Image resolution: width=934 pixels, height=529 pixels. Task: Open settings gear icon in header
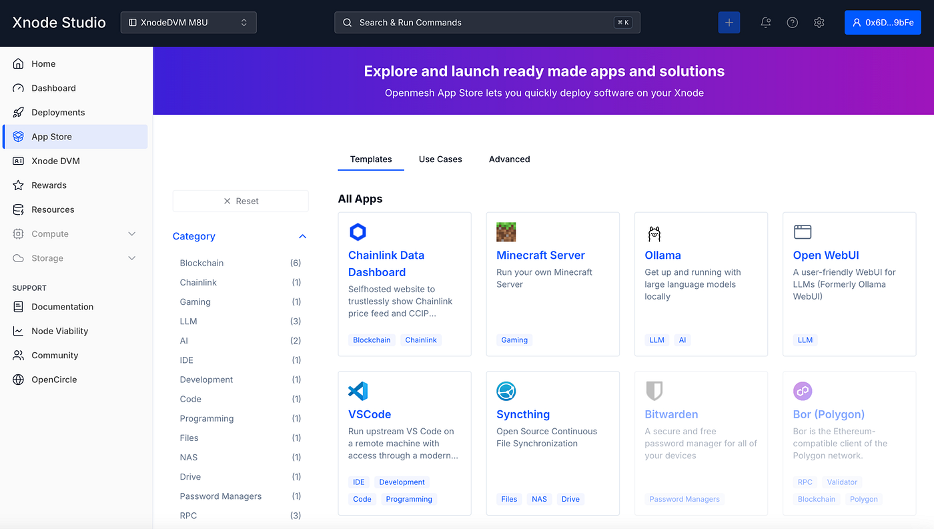(819, 23)
